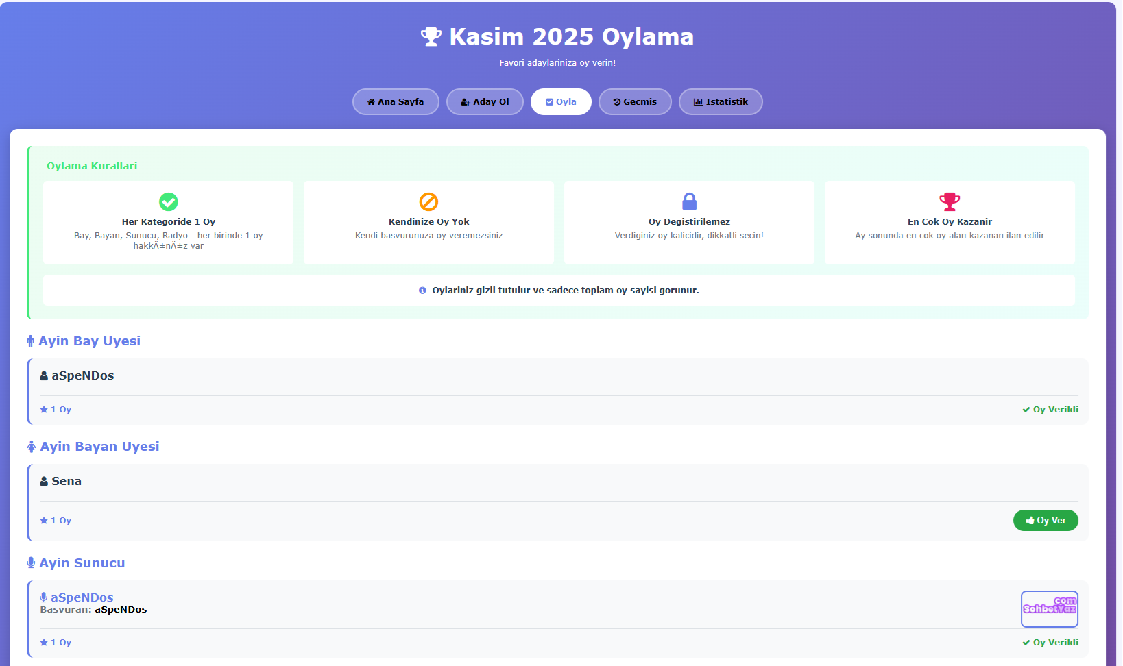Image resolution: width=1123 pixels, height=666 pixels.
Task: Click the green checkmark rule icon
Action: pyautogui.click(x=169, y=201)
